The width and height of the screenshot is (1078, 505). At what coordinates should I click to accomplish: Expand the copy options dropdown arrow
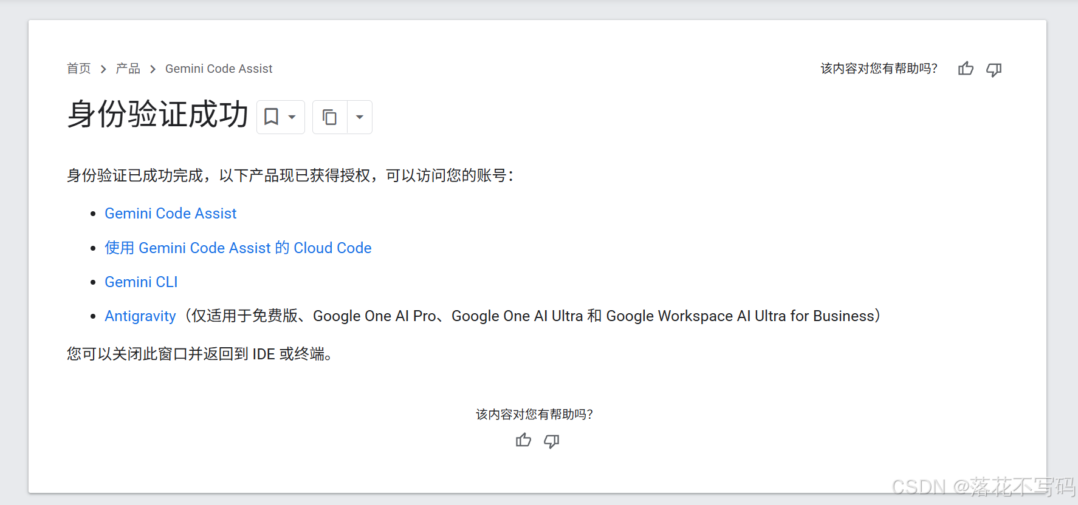pyautogui.click(x=360, y=117)
